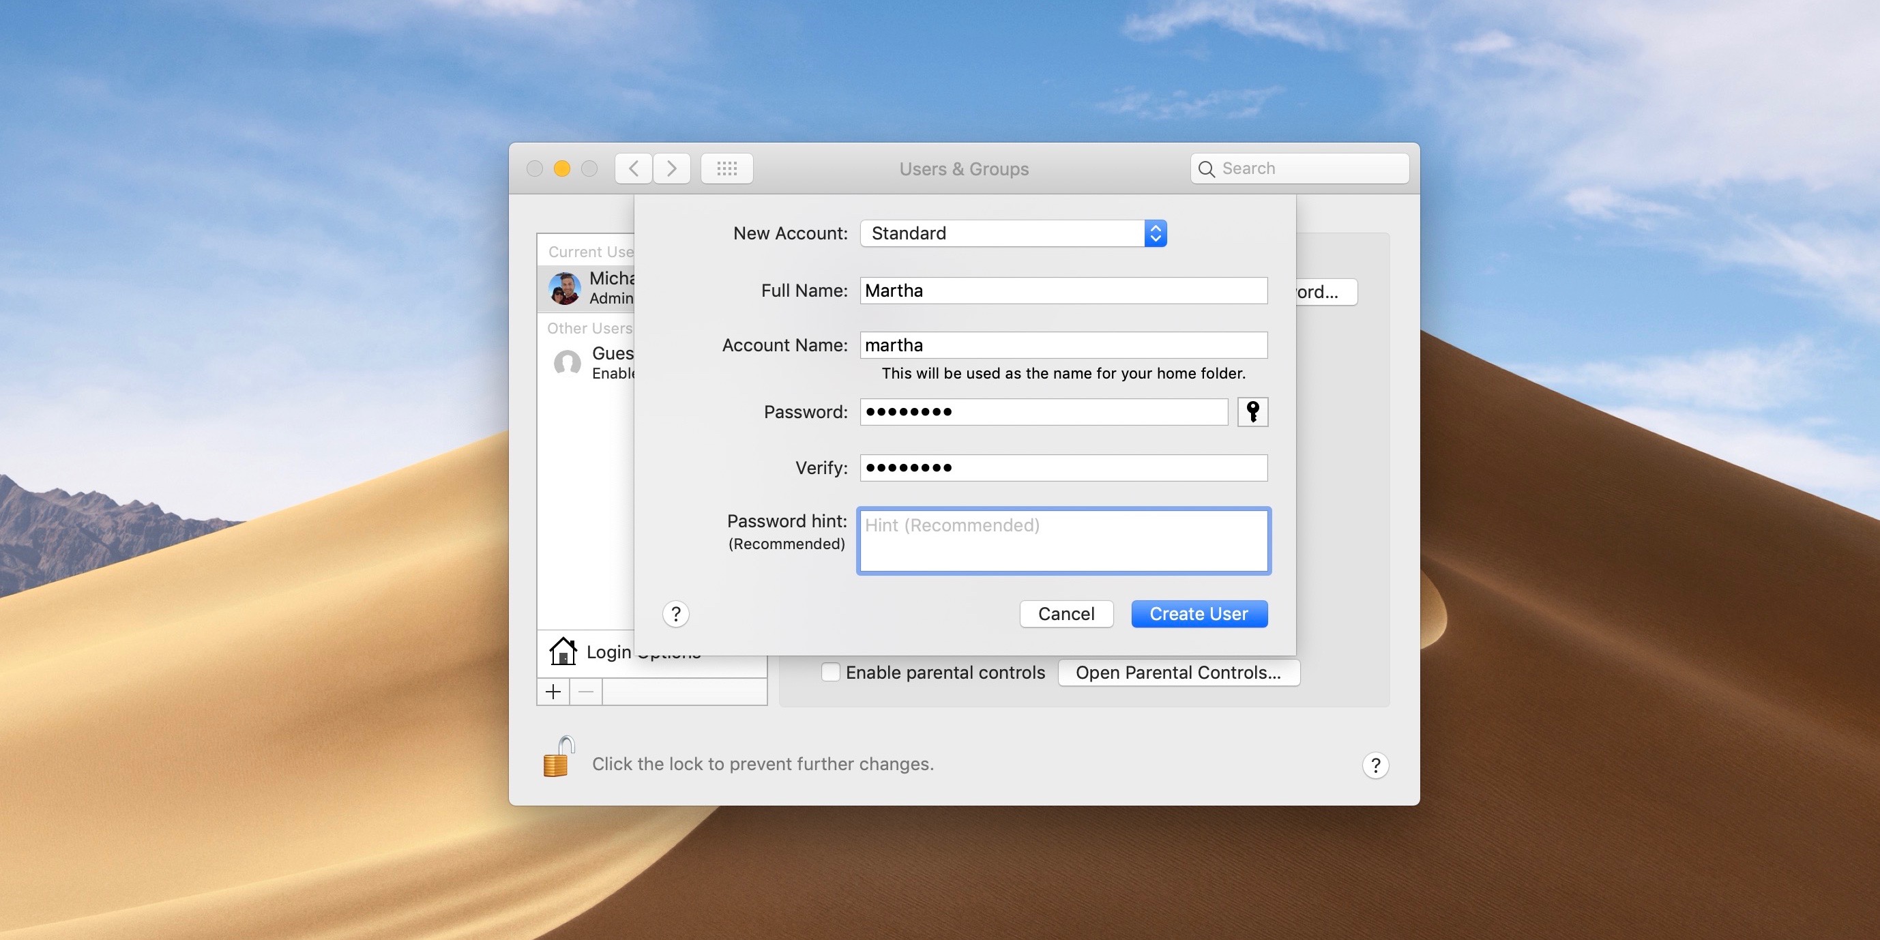Click the Verify password field
Viewport: 1880px width, 940px height.
click(1063, 468)
